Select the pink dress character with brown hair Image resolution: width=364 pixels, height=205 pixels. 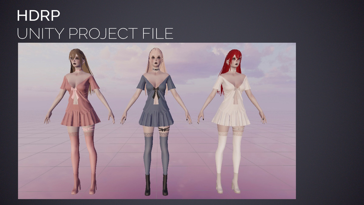click(79, 121)
